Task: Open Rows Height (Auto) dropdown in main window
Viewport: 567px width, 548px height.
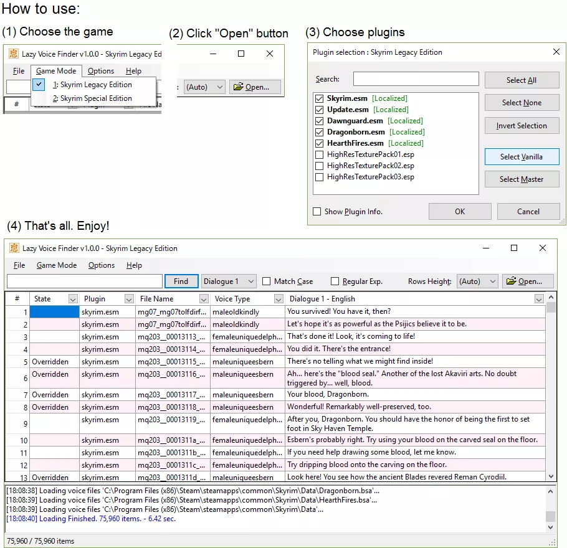Action: coord(478,281)
